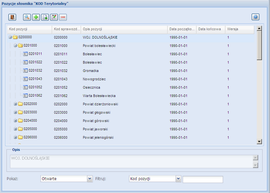Click the Wersja column header
This screenshot has width=270, height=193.
[239, 29]
